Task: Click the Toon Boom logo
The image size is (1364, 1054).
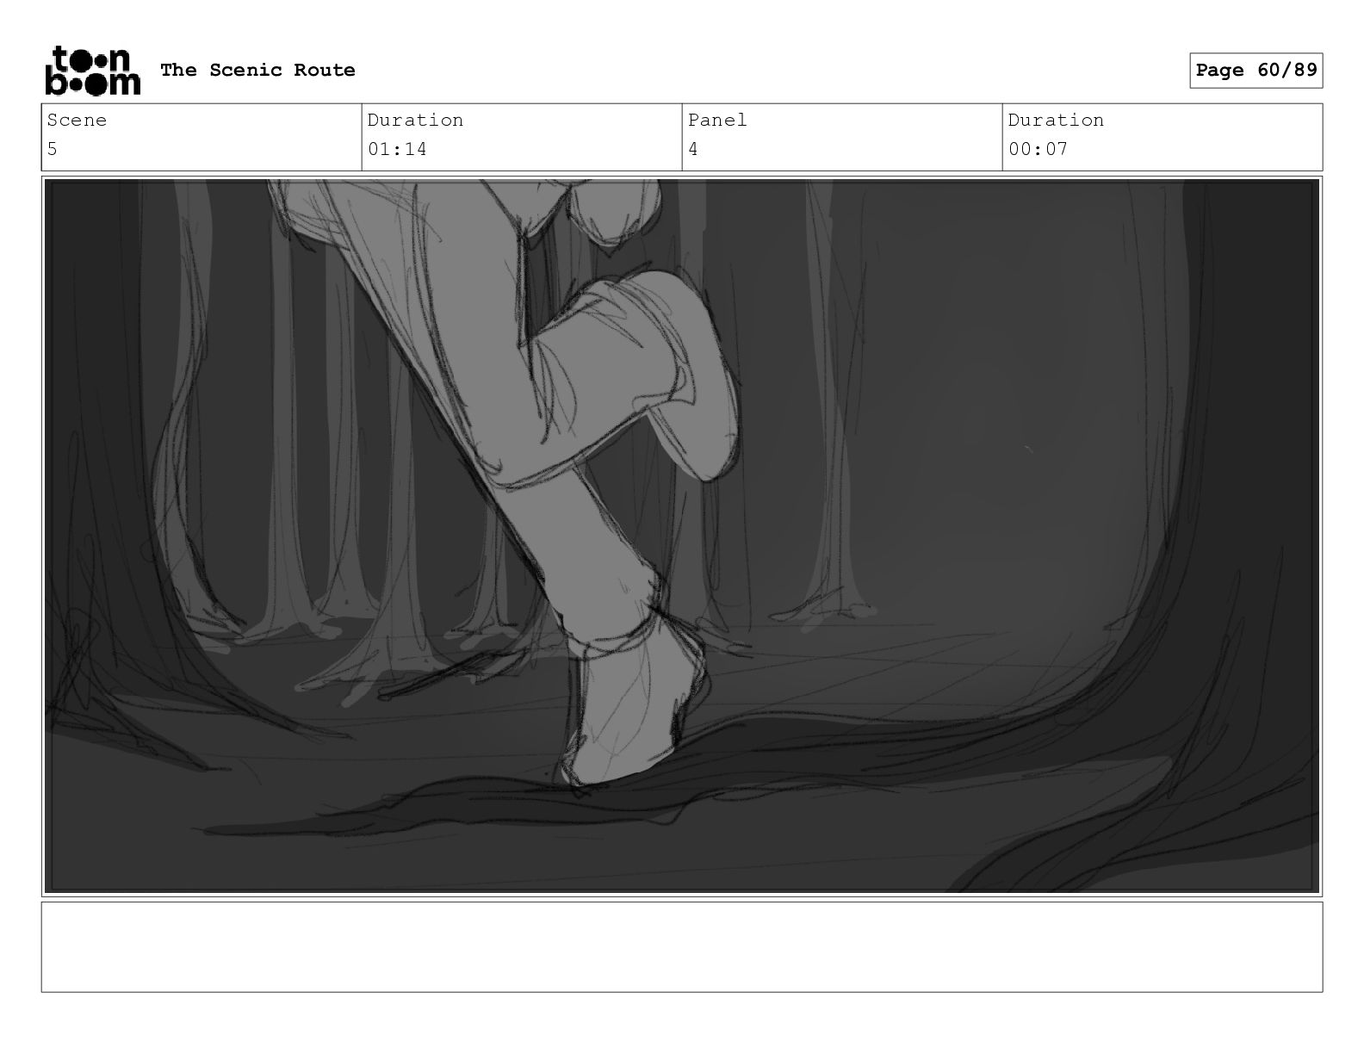Action: 92,70
